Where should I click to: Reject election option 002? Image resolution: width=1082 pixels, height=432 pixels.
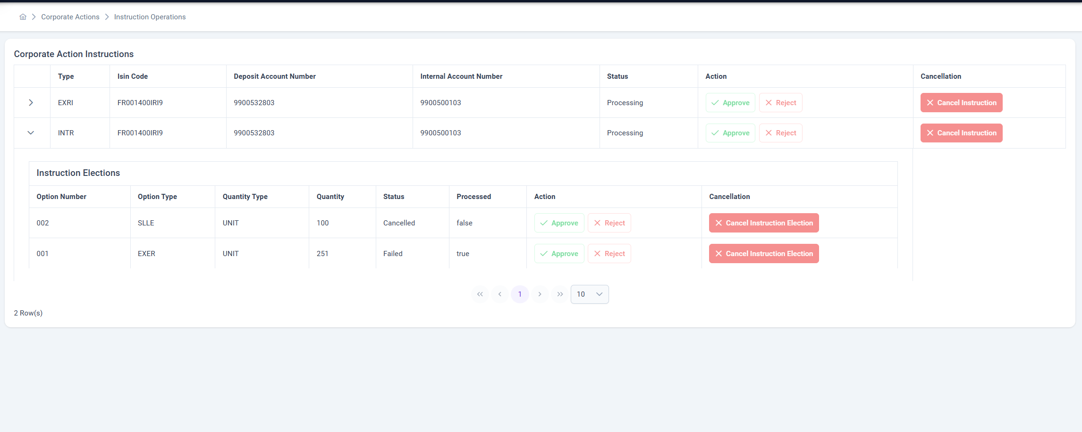coord(609,223)
